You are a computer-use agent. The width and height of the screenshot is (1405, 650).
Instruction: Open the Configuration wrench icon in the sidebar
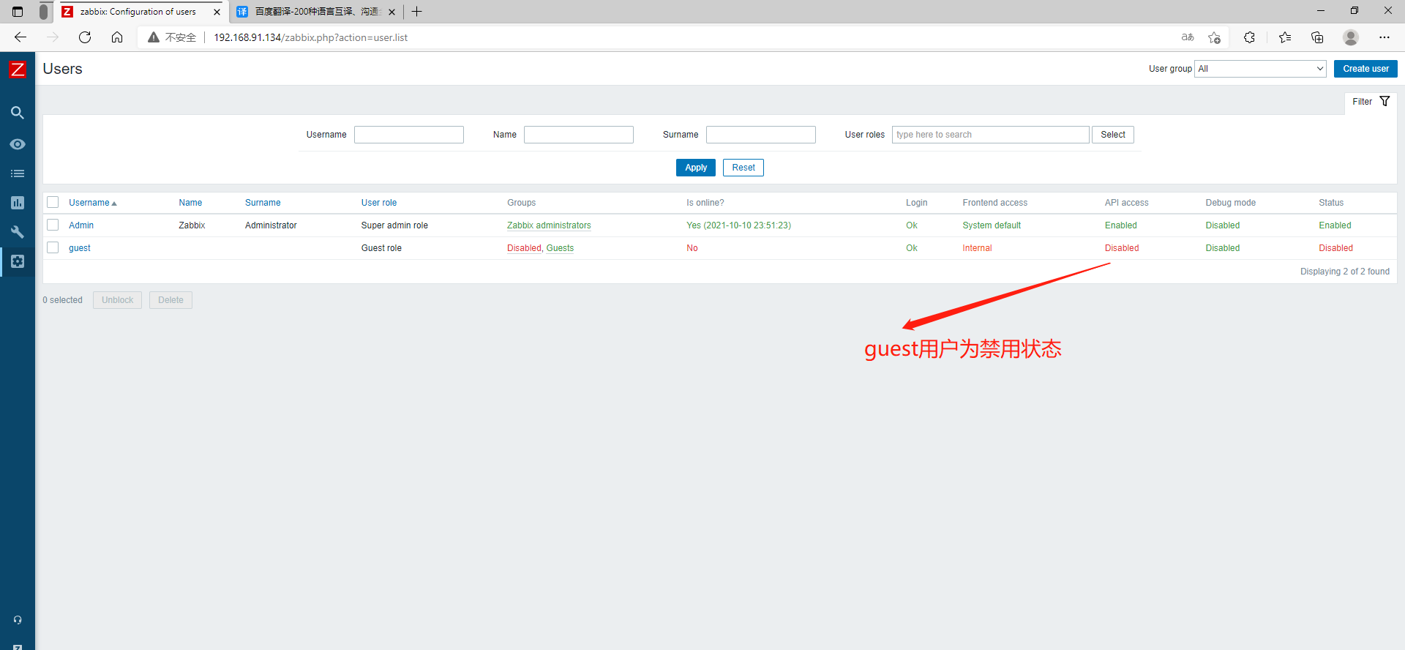click(18, 232)
